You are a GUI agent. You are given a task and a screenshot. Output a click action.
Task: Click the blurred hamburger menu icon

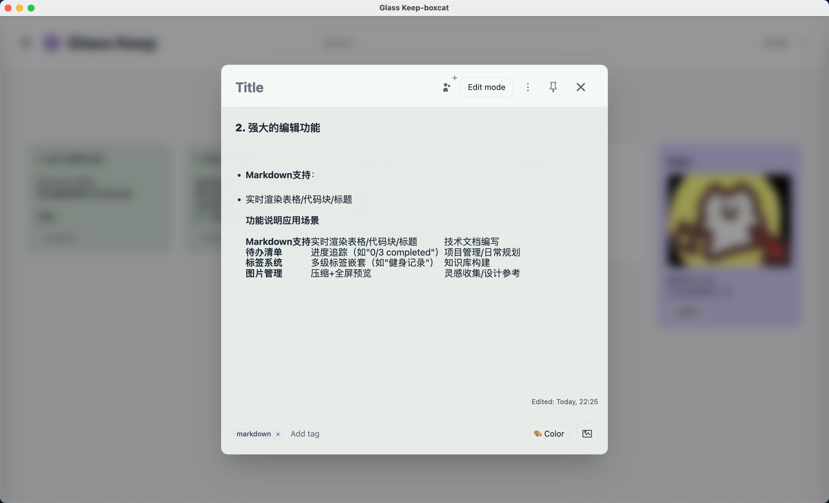26,43
